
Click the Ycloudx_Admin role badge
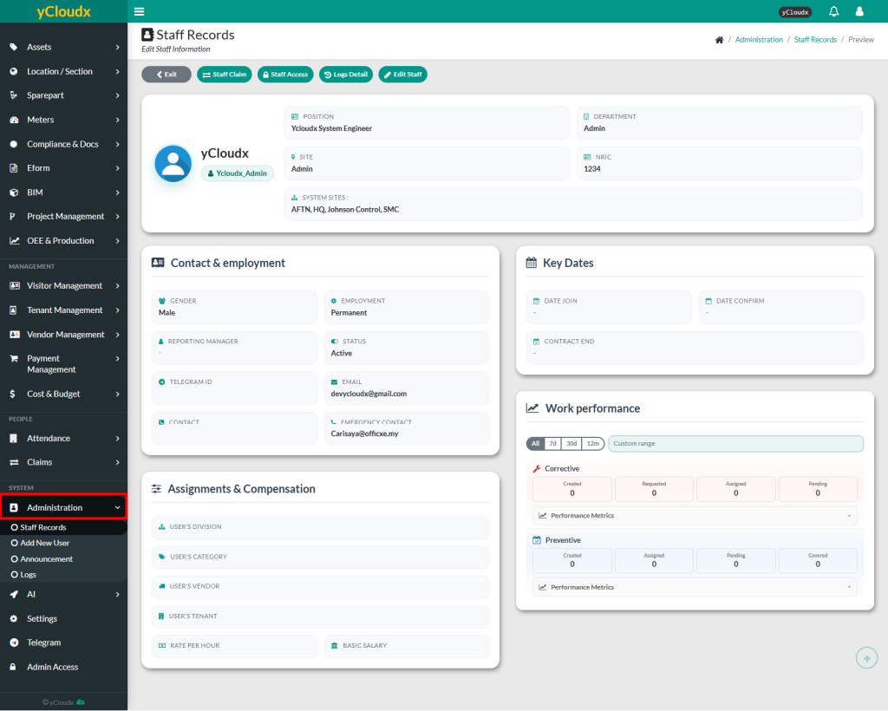(x=238, y=173)
